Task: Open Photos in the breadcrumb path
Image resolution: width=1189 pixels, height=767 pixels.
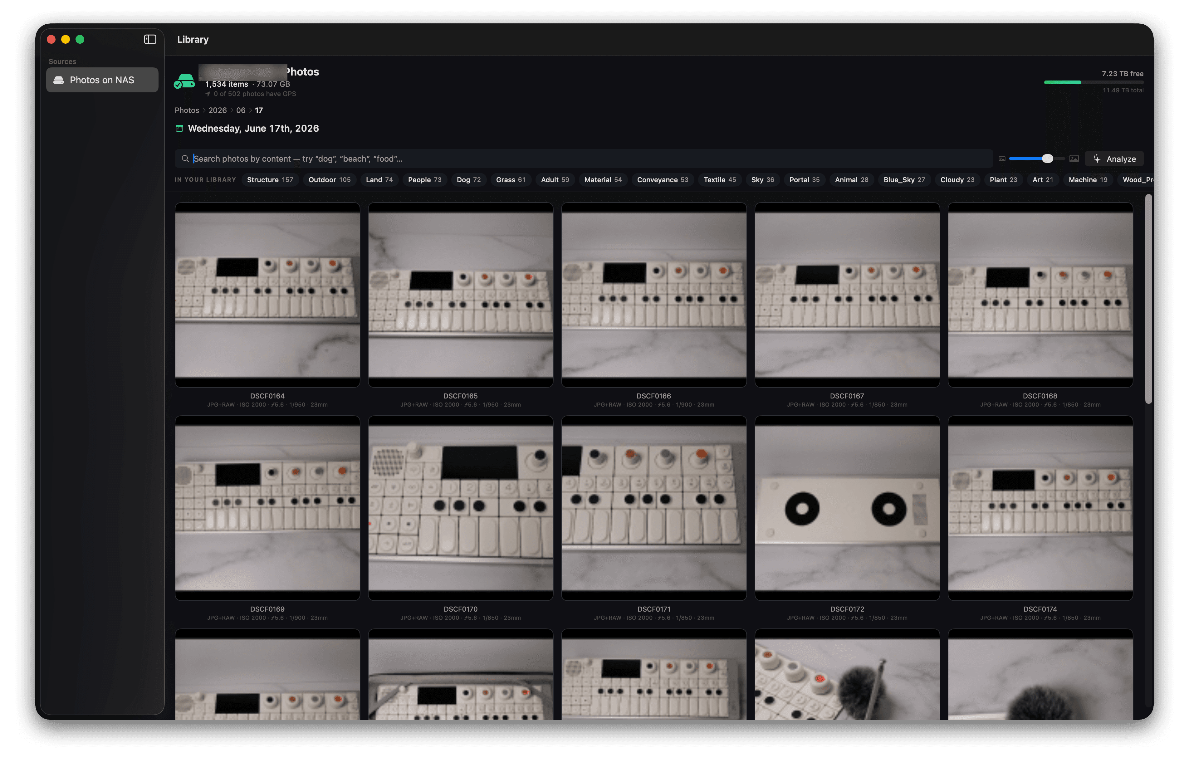Action: [x=187, y=110]
